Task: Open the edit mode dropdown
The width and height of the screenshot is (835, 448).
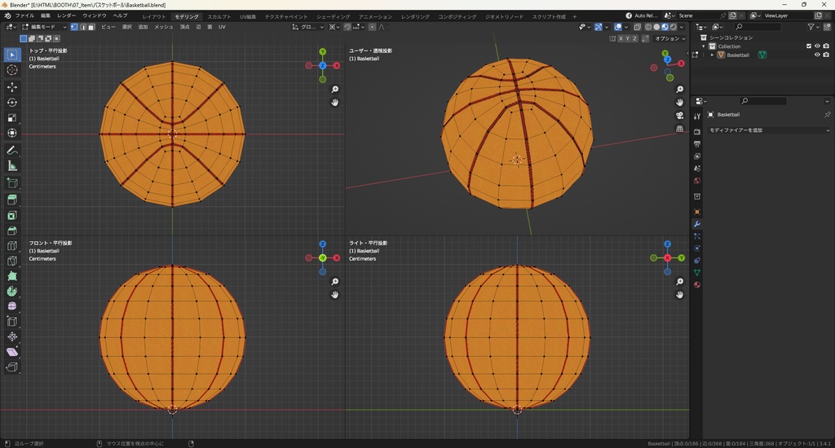Action: tap(45, 27)
